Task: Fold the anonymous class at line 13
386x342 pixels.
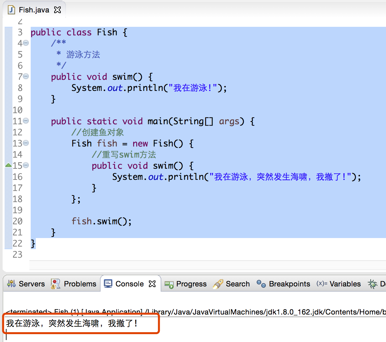Action: (26, 143)
